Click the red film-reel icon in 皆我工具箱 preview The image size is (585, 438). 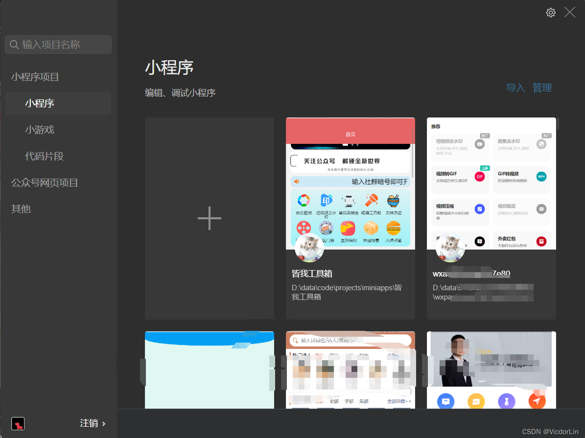click(x=304, y=228)
